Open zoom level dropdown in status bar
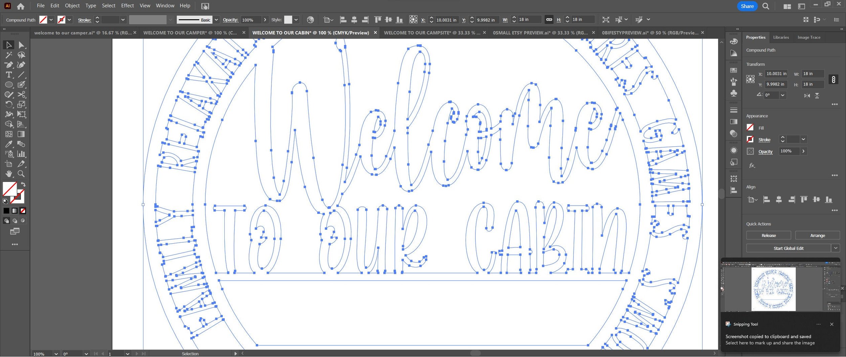 [56, 354]
